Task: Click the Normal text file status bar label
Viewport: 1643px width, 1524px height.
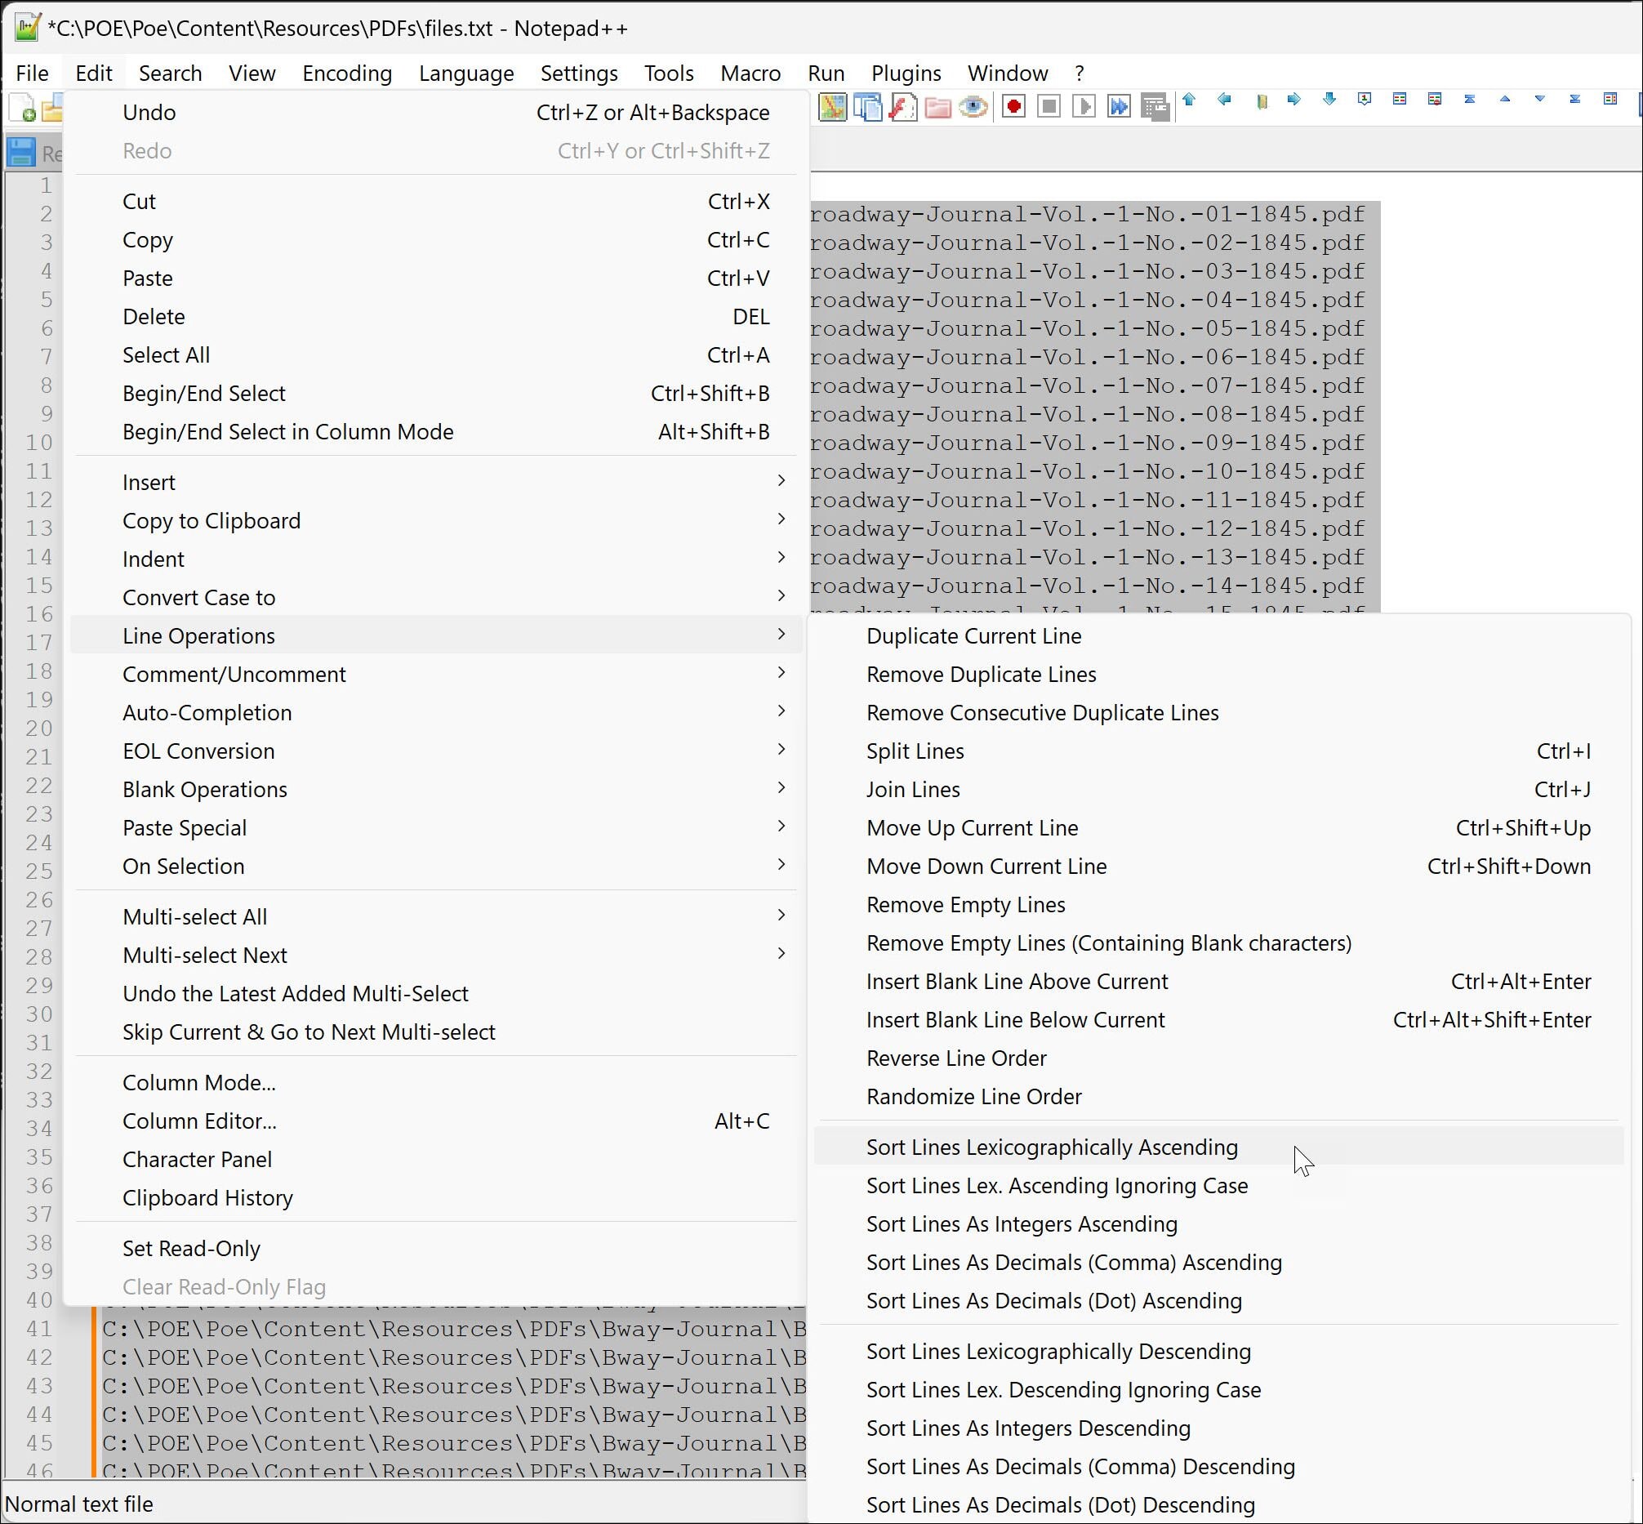Action: (79, 1503)
